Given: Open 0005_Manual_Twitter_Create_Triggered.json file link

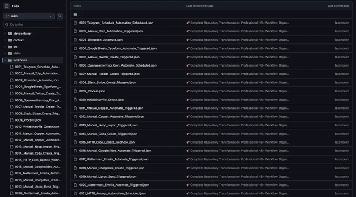Looking at the screenshot, I should [109, 57].
